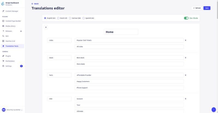Save the translations

tap(207, 8)
